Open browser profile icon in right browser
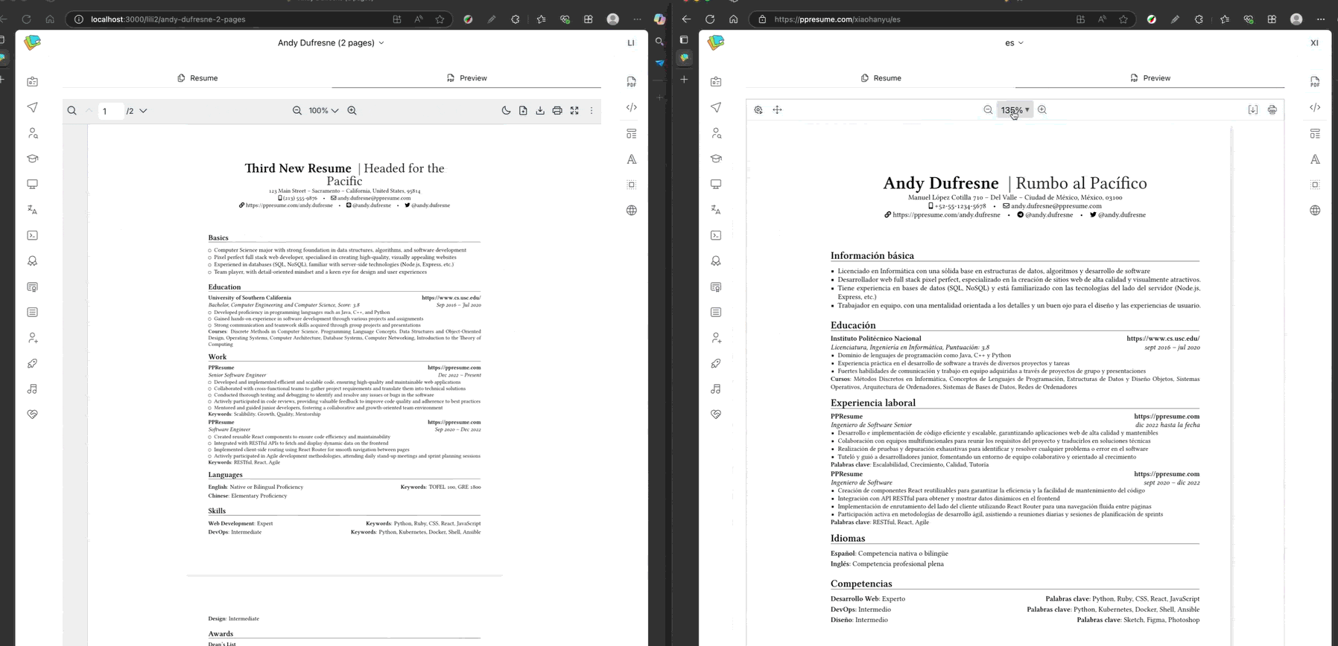 pos(1296,19)
